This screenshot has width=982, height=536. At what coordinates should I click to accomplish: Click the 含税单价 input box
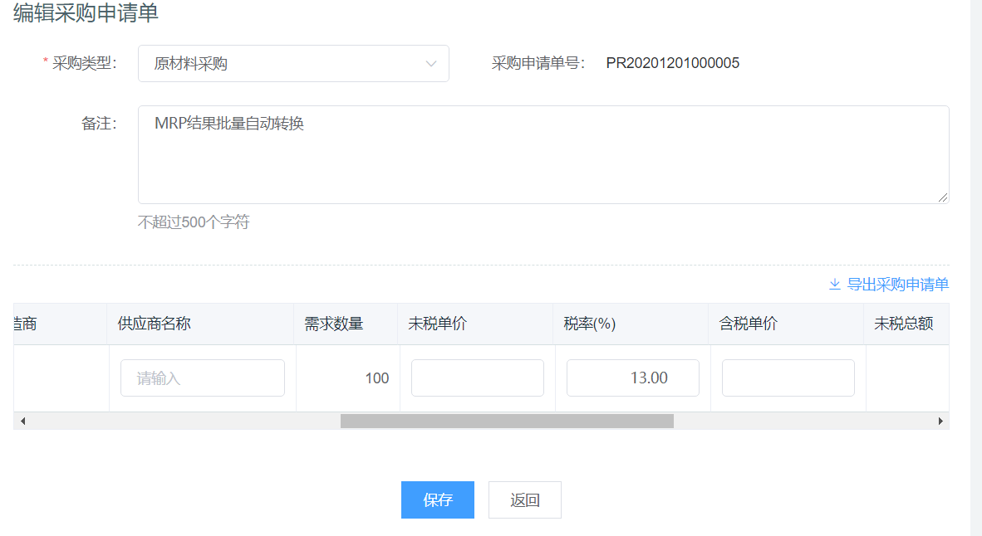[x=788, y=378]
